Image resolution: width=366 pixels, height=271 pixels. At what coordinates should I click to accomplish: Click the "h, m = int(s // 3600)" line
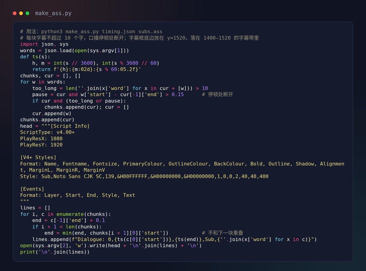point(96,63)
